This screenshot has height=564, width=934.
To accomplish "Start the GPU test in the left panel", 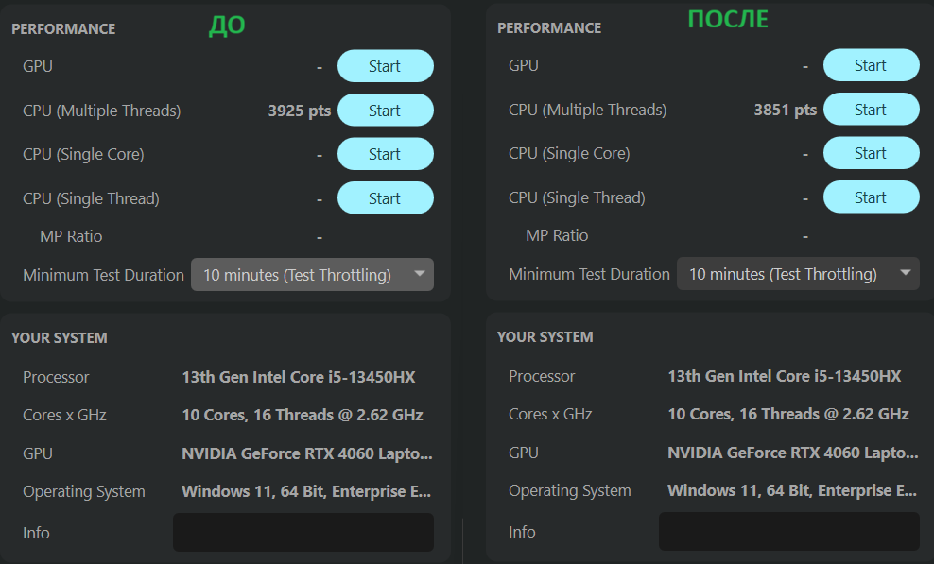I will pyautogui.click(x=386, y=66).
